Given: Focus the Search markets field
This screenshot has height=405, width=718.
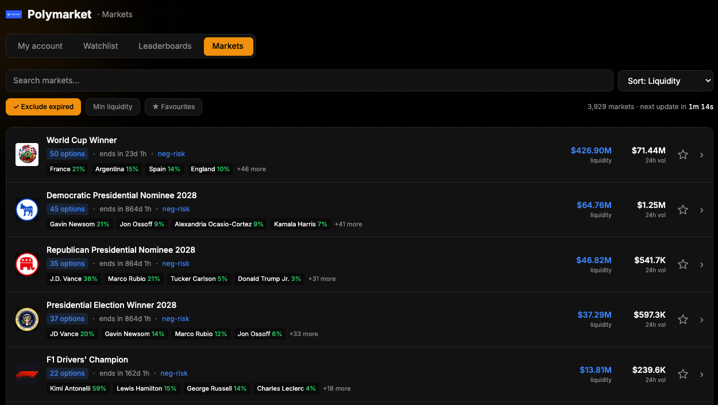Looking at the screenshot, I should pyautogui.click(x=310, y=80).
